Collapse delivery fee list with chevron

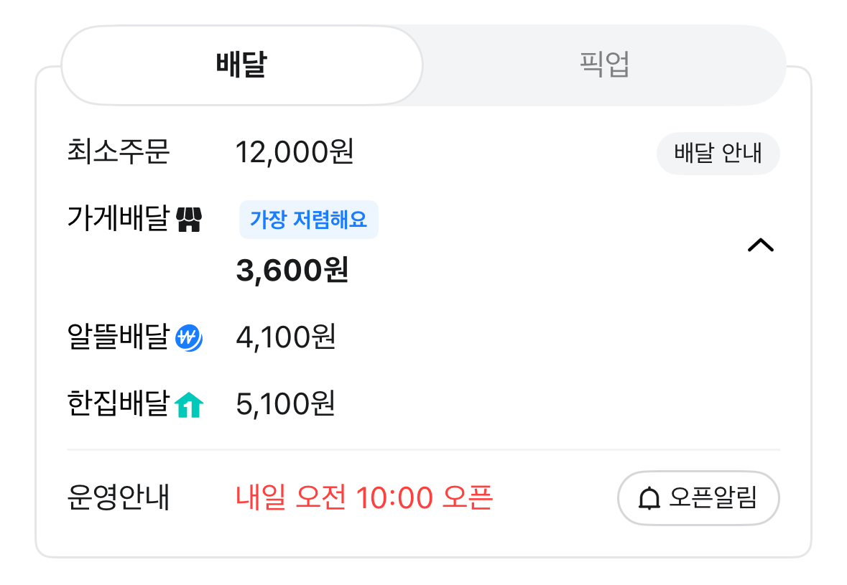coord(760,245)
